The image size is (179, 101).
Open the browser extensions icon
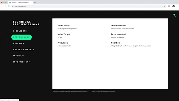tap(169, 6)
